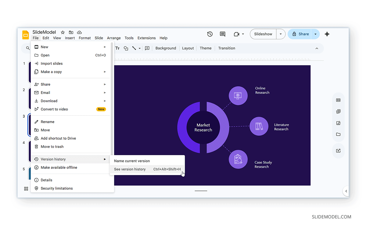Open speaker notes side panel icon
Screen dimensions: 366x226
[x=338, y=100]
